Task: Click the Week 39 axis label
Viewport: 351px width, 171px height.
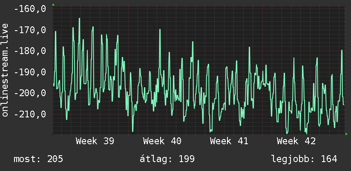Action: pyautogui.click(x=95, y=141)
